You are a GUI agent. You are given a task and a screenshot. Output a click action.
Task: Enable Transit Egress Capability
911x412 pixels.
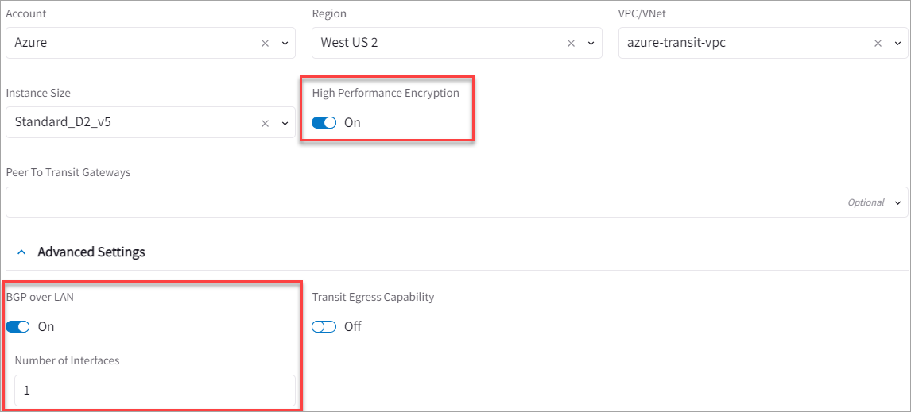point(324,327)
